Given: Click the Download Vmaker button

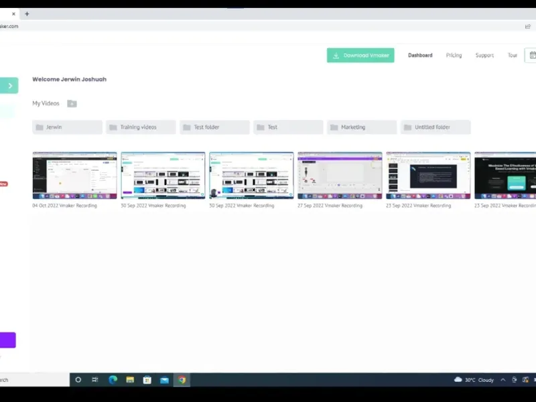Looking at the screenshot, I should click(x=360, y=56).
